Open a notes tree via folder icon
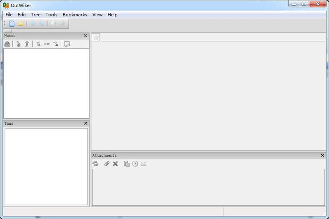329x219 pixels. (x=21, y=24)
